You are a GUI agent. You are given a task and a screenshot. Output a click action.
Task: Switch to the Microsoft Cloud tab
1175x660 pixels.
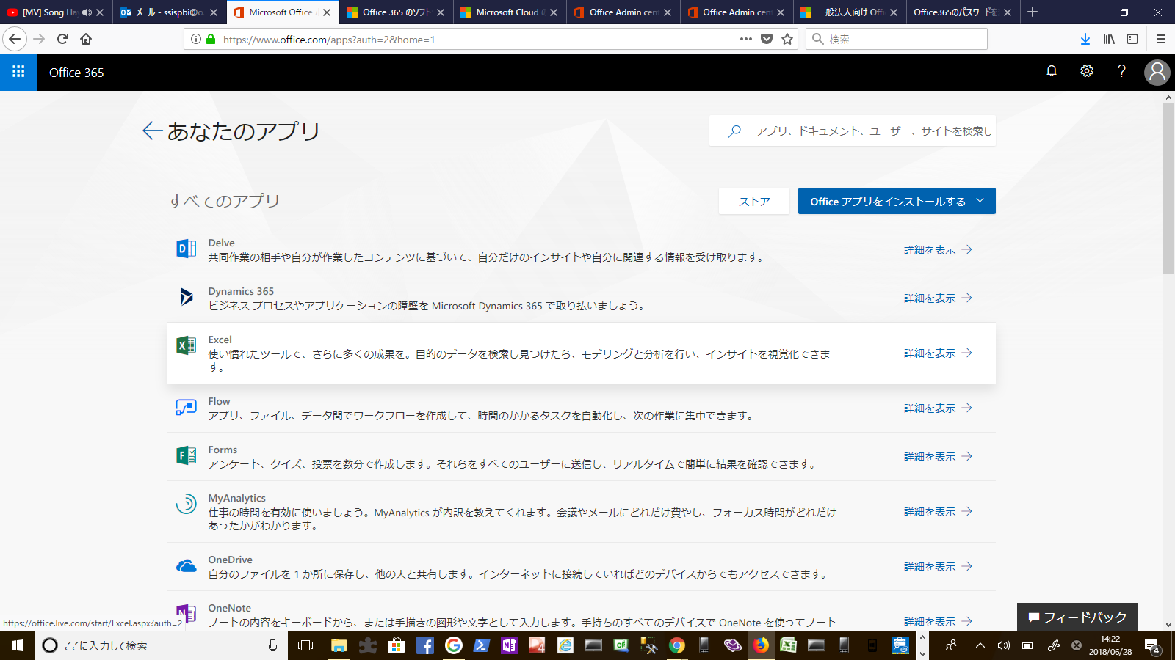[x=509, y=12]
